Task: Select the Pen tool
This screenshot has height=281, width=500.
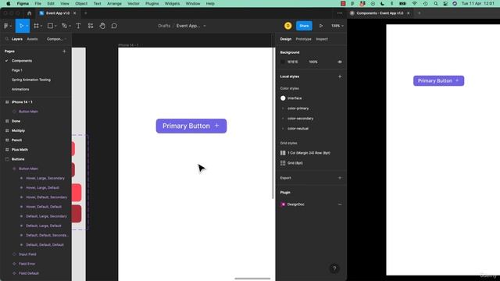Action: tap(64, 26)
